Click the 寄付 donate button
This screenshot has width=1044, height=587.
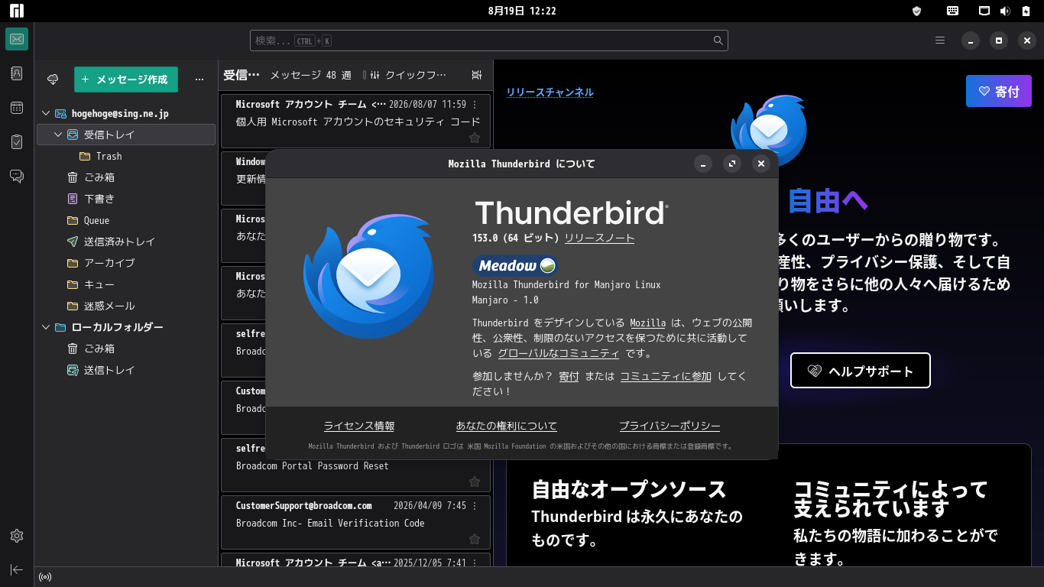(999, 91)
